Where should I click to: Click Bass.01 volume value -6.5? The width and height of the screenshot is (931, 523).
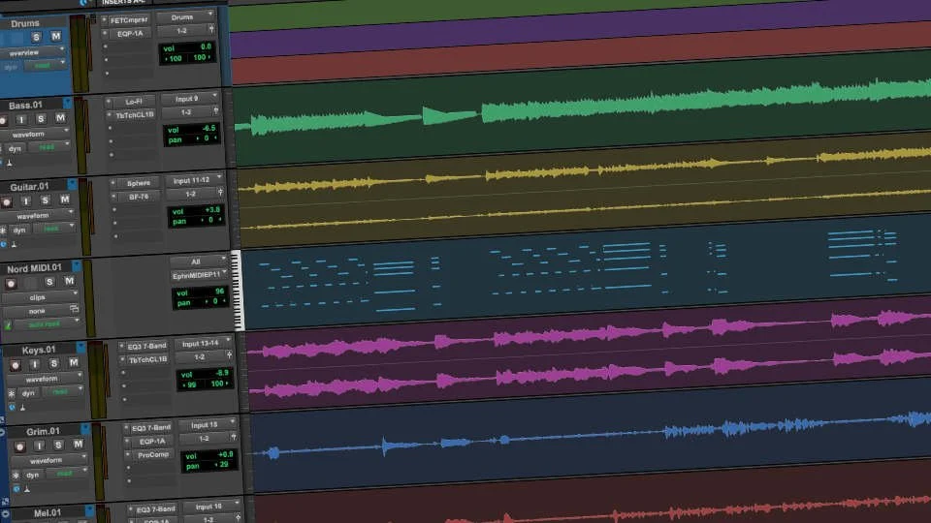(208, 128)
